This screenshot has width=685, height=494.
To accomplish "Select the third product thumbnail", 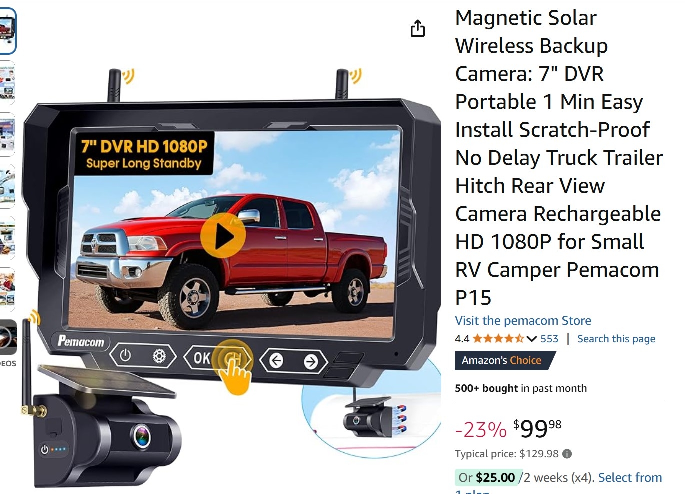I will click(x=7, y=135).
